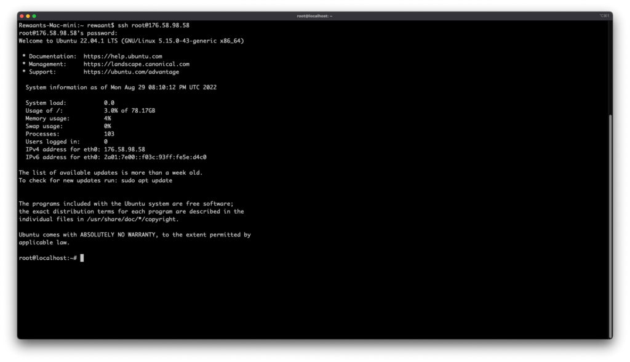Click the 'sudo apt update' text
The width and height of the screenshot is (630, 362).
[146, 180]
